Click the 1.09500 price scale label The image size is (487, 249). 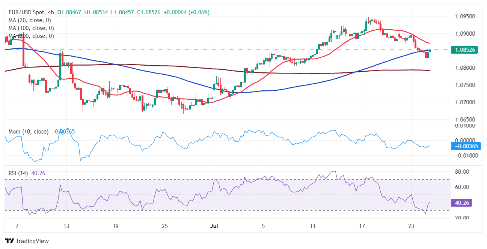tap(465, 16)
